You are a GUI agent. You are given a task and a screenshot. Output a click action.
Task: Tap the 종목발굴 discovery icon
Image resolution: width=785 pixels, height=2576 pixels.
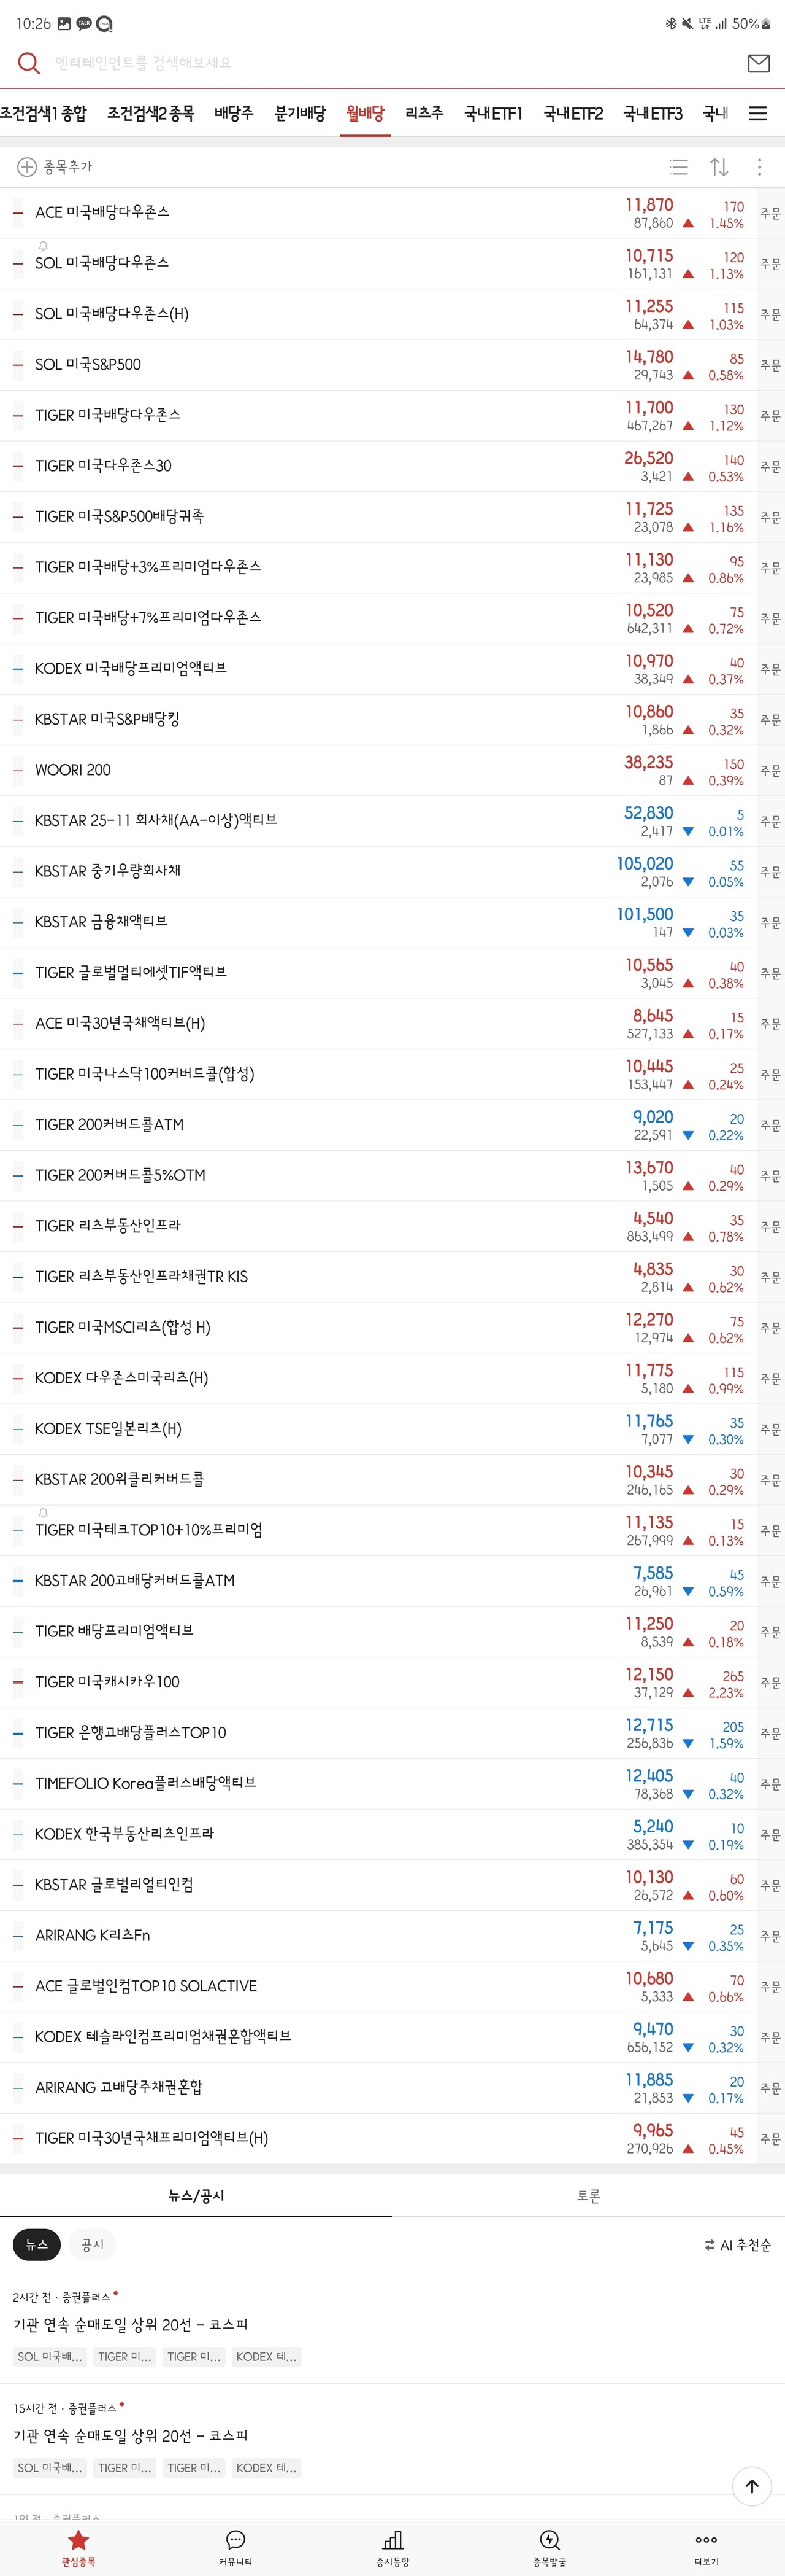(x=549, y=2540)
